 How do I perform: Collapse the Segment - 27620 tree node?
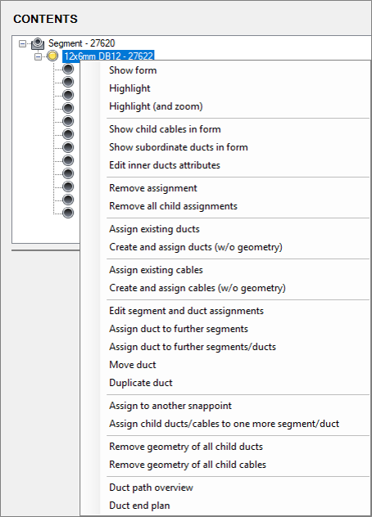pyautogui.click(x=22, y=43)
